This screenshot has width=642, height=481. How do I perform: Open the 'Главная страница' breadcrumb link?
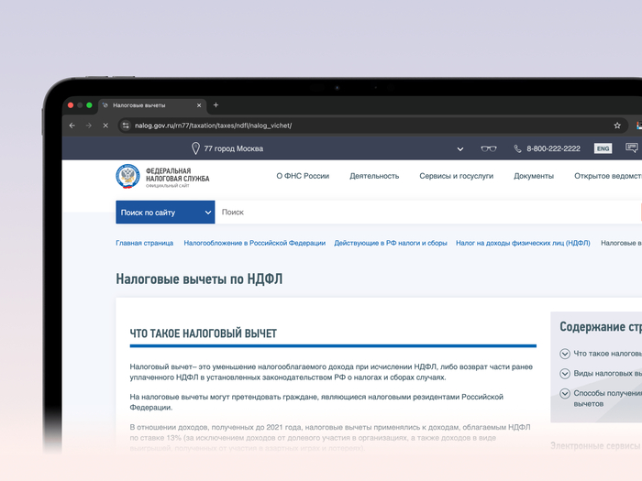click(144, 243)
